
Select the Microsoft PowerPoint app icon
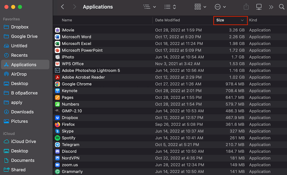pos(57,50)
